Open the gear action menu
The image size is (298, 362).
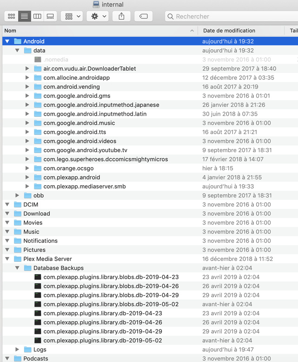click(98, 16)
